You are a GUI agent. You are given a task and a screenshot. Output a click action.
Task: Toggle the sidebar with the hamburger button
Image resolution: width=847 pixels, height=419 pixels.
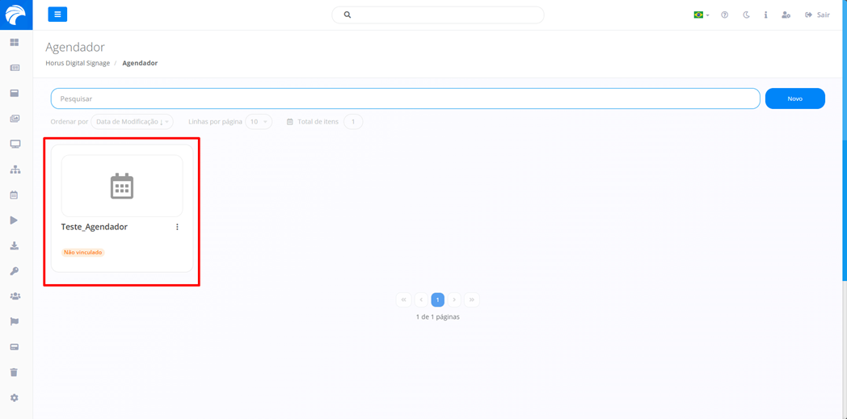click(57, 15)
